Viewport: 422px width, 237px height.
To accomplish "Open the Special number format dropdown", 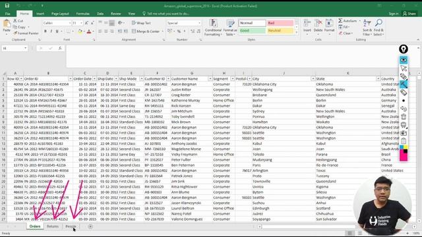I will (199, 23).
